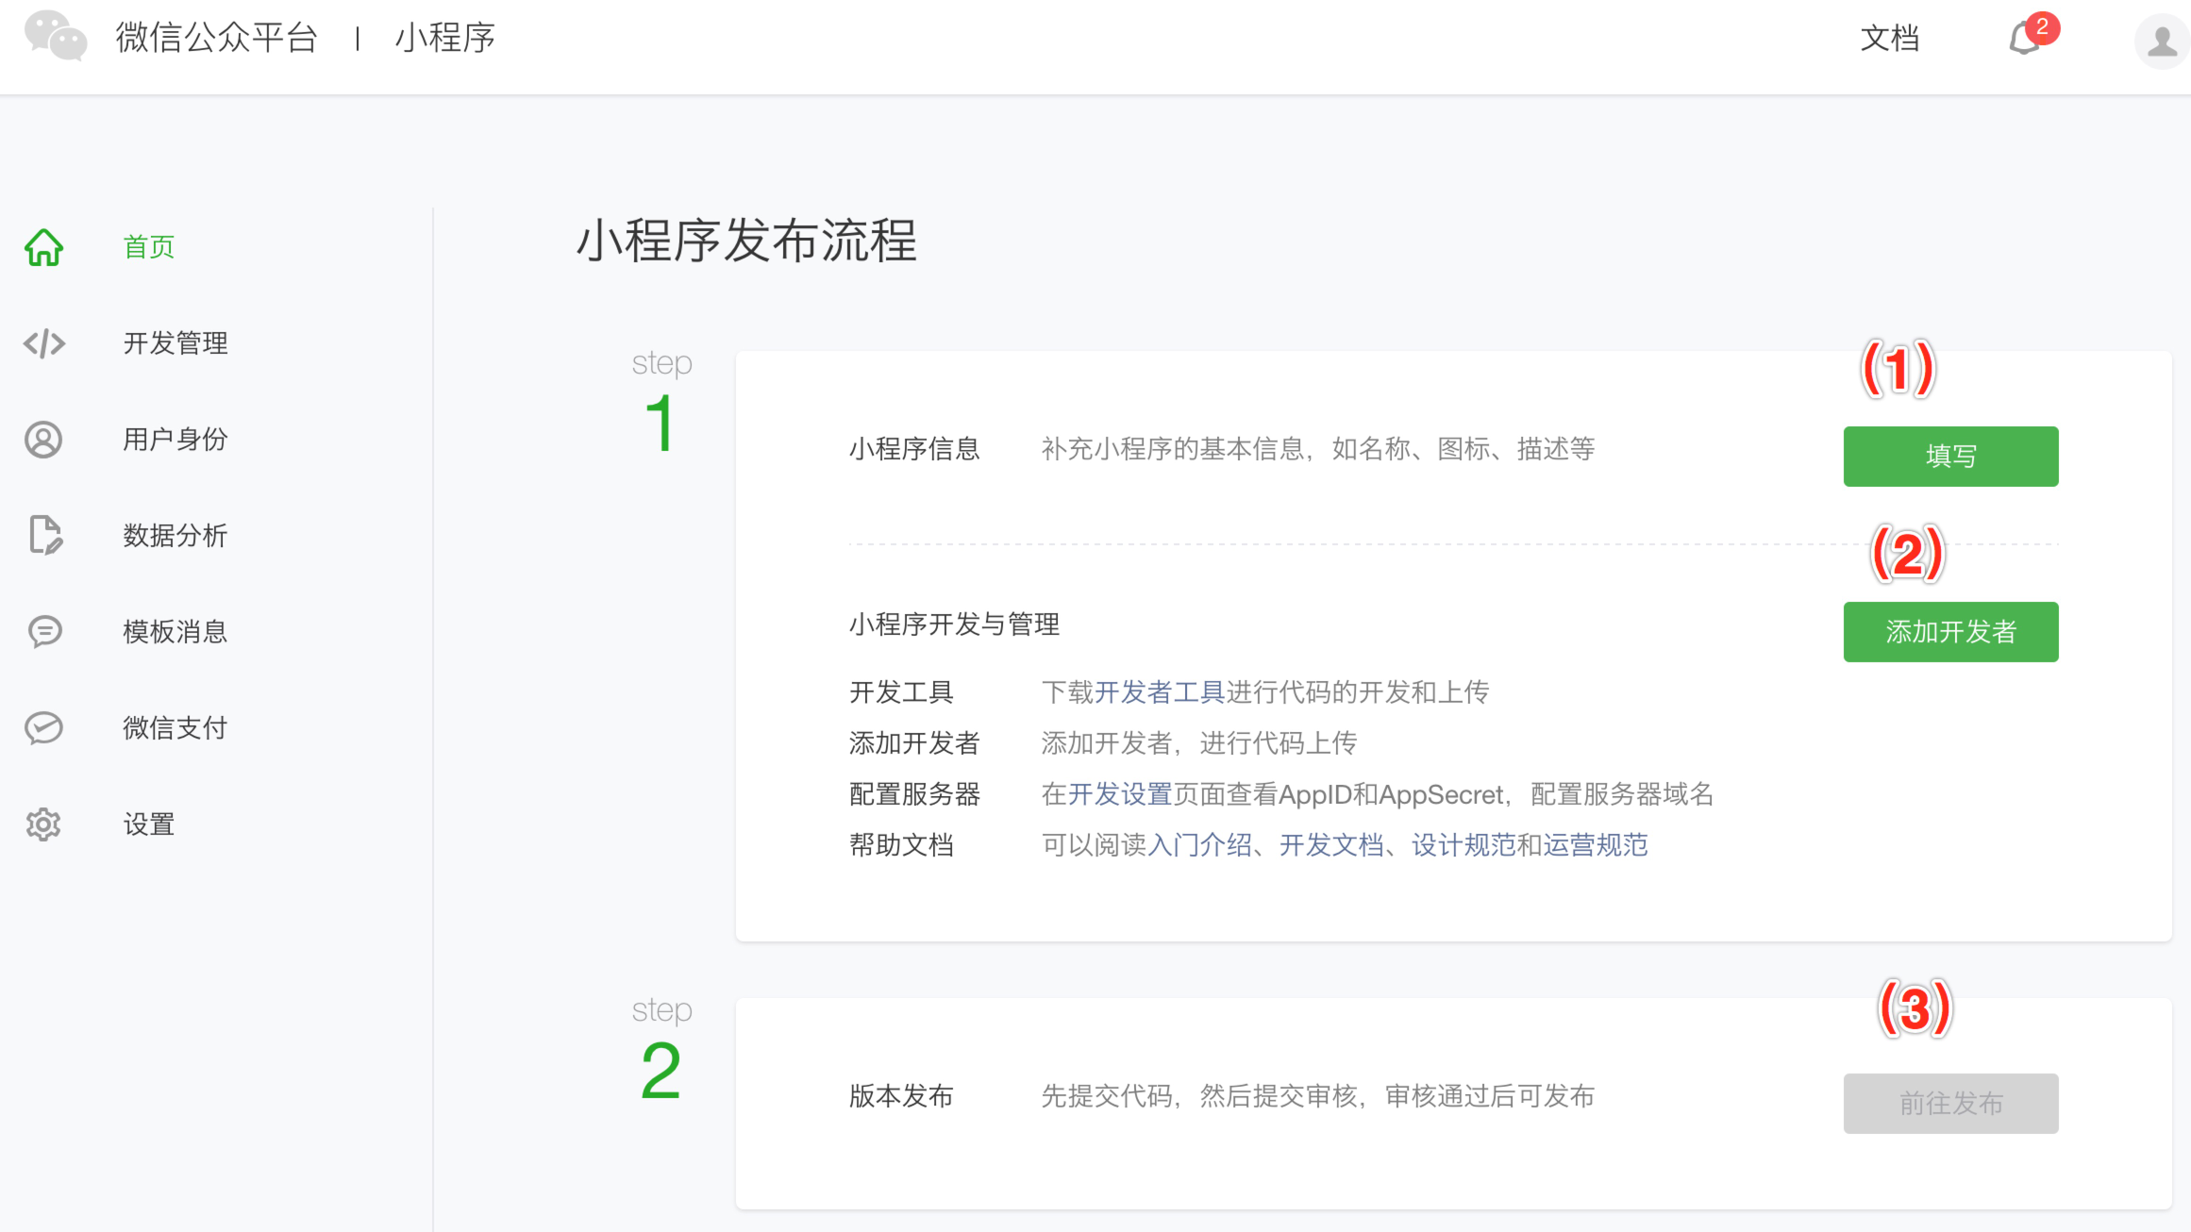Follow the 开发者工具 download link
The height and width of the screenshot is (1232, 2191).
[x=1160, y=692]
